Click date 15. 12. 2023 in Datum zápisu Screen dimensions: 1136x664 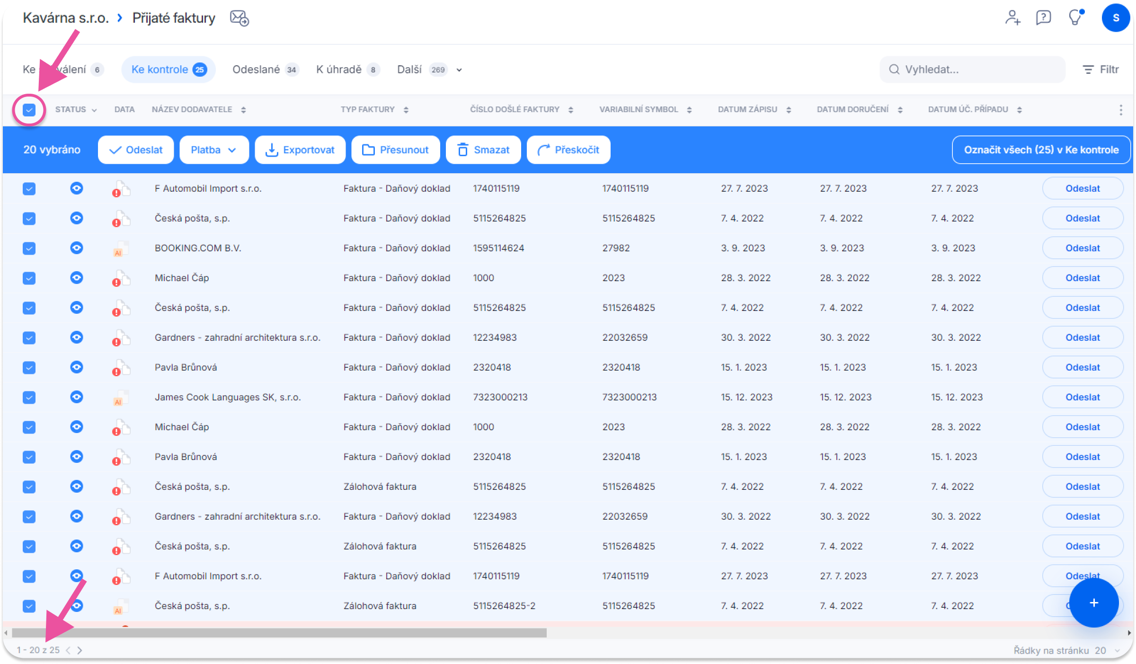click(x=746, y=397)
